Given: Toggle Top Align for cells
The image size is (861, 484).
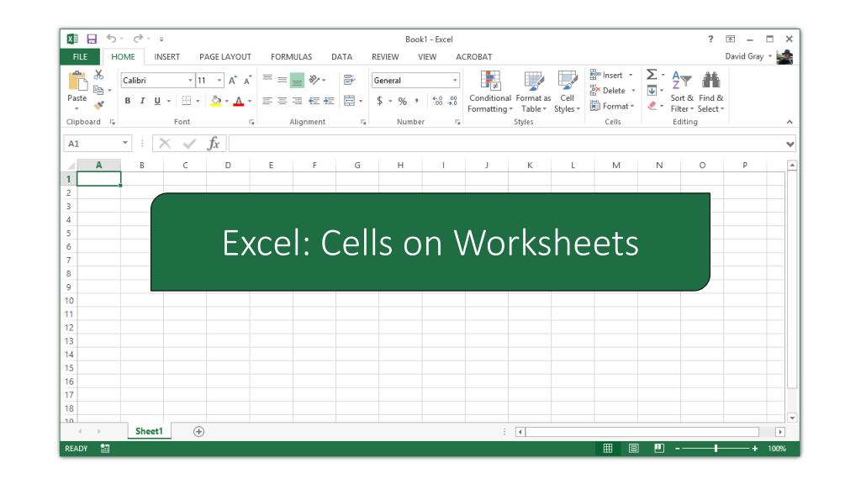Looking at the screenshot, I should click(267, 80).
